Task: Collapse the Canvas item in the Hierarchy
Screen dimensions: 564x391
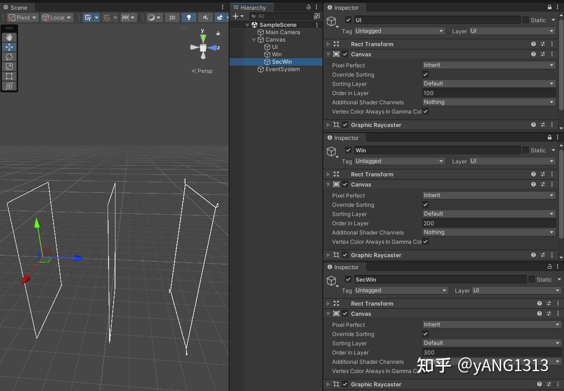Action: point(254,40)
